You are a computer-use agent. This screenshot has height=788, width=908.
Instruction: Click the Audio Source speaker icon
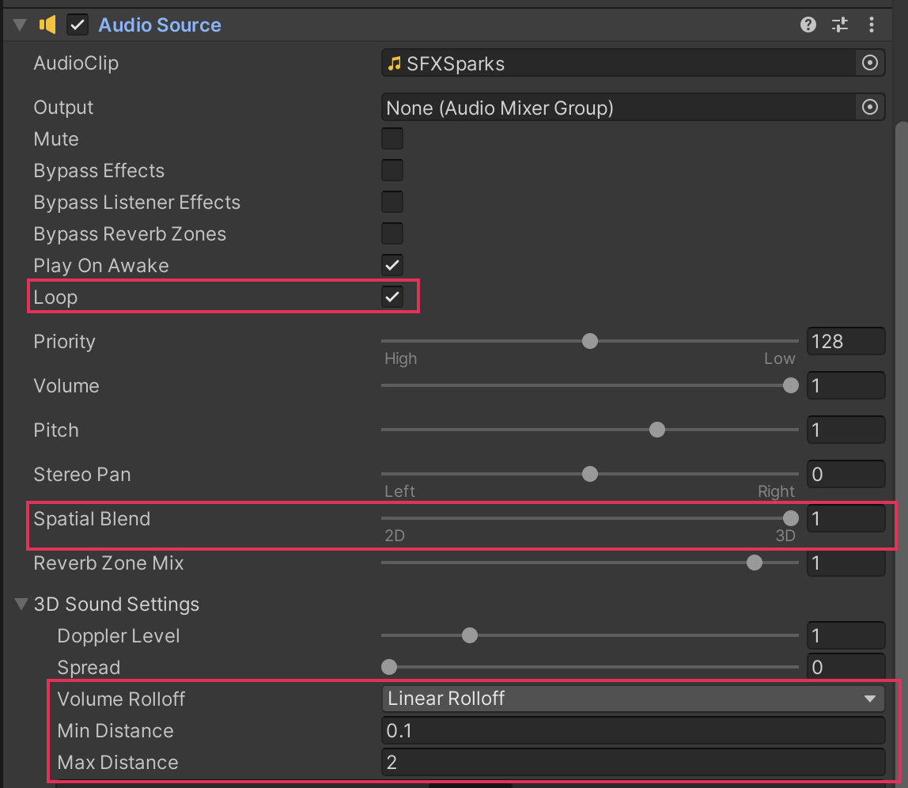[47, 25]
